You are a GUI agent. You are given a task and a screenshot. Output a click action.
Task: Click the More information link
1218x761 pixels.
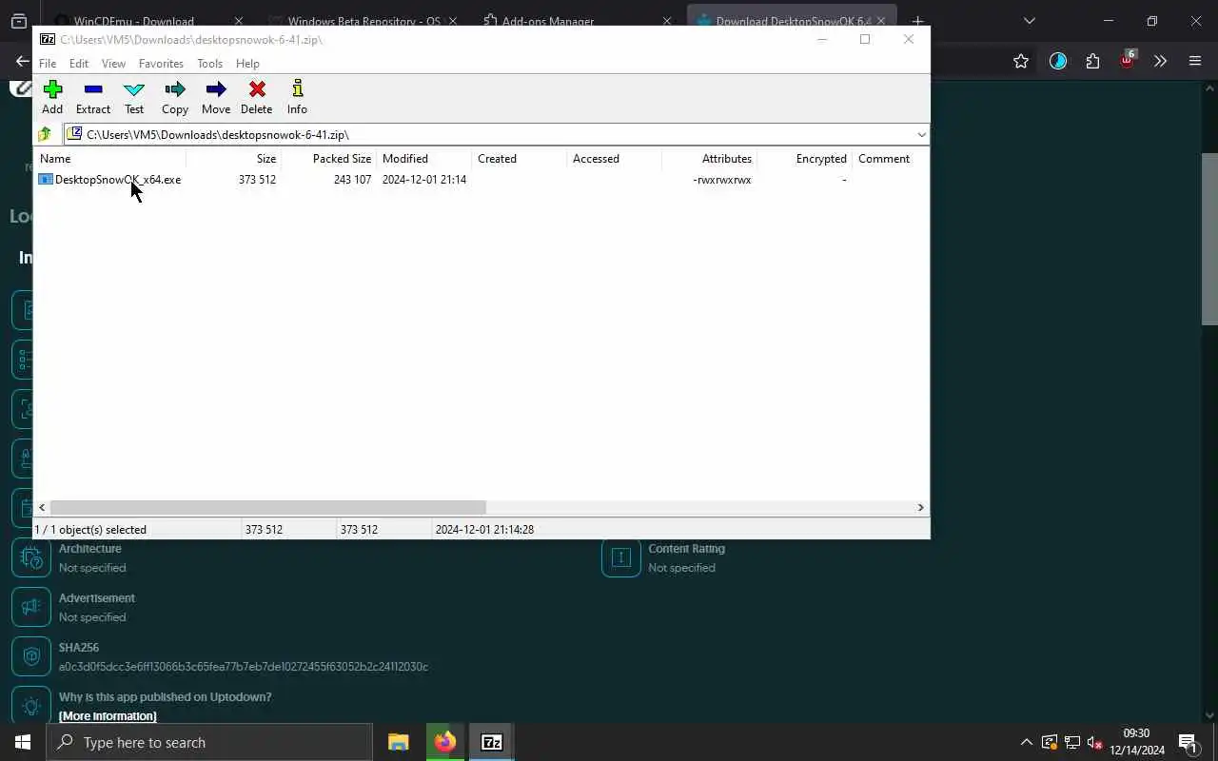[108, 716]
